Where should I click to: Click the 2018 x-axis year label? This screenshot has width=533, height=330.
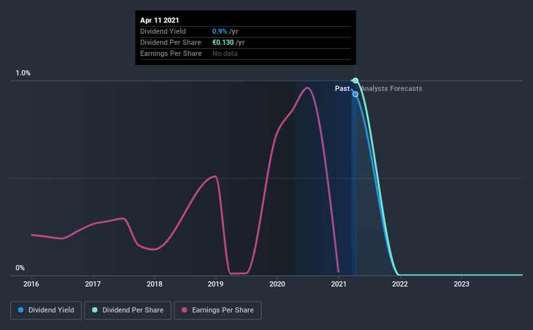155,284
